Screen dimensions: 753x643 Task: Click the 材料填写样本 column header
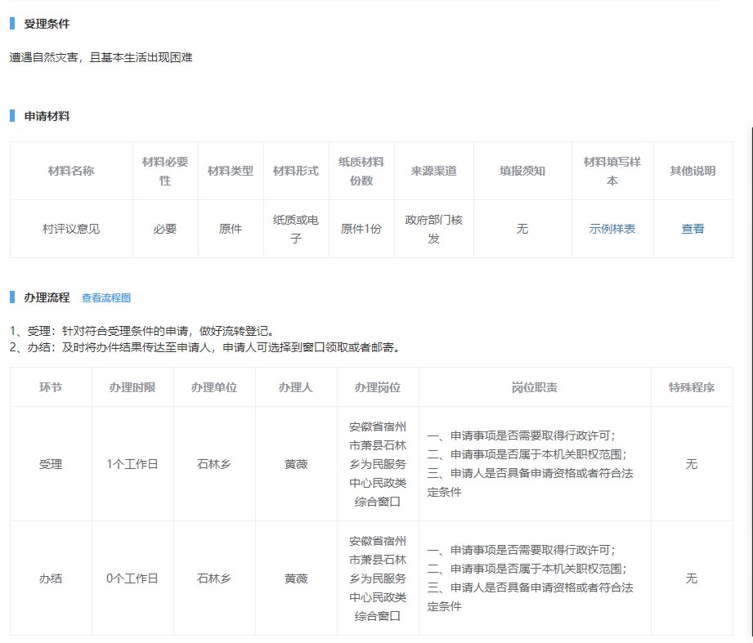[x=612, y=171]
